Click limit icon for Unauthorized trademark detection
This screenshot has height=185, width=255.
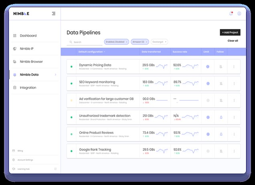pos(208,117)
